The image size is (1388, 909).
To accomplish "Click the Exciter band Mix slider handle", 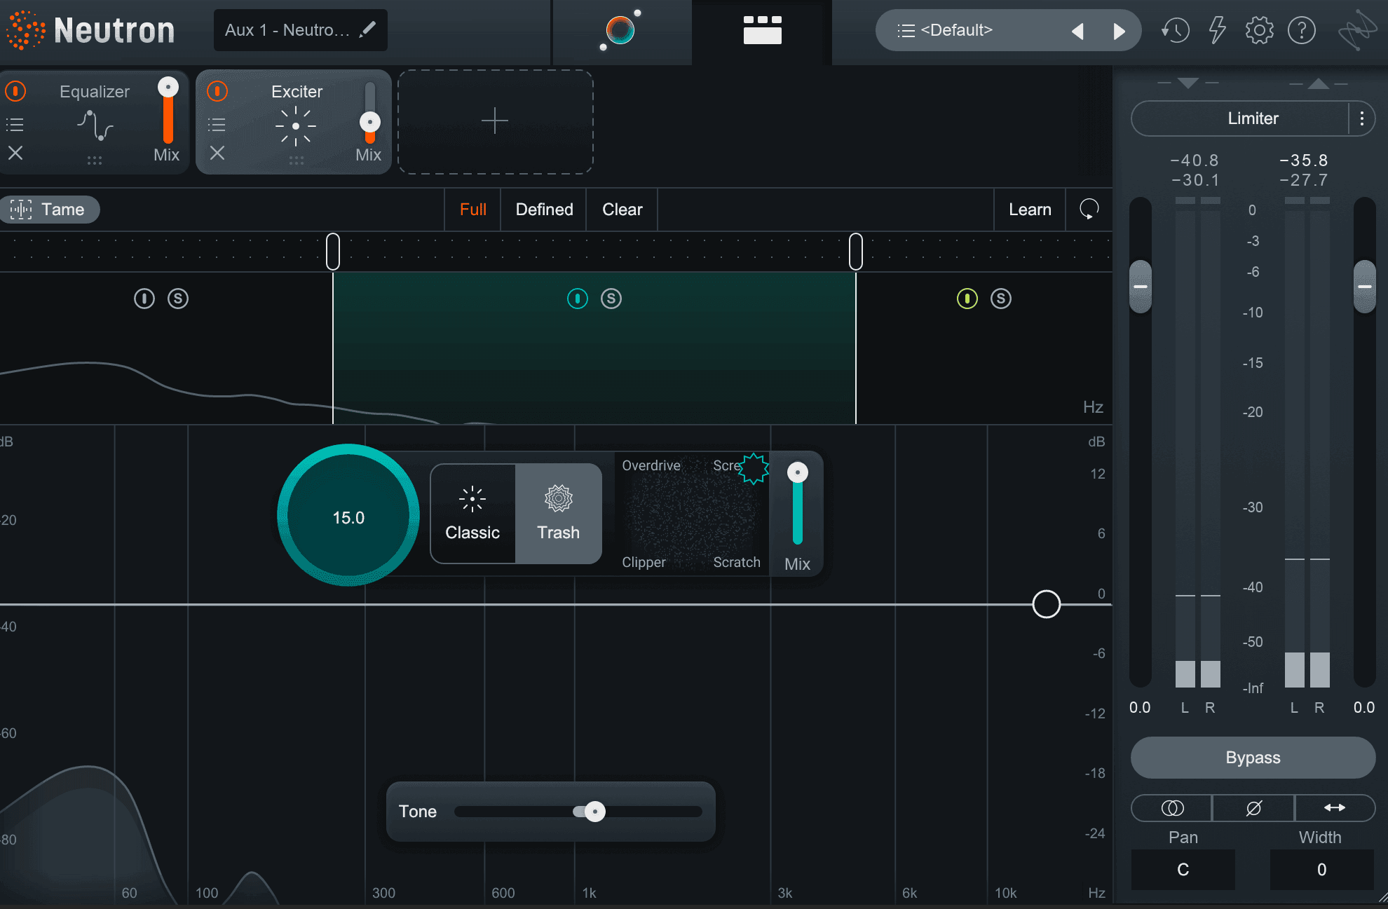I will [x=797, y=472].
